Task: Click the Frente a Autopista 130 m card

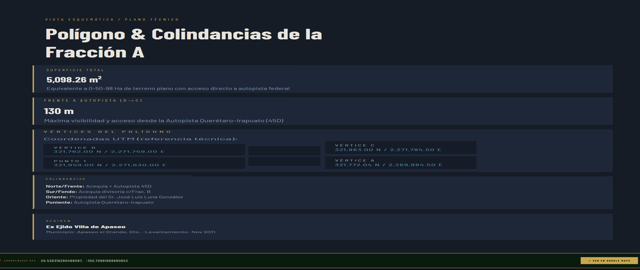Action: click(323, 111)
